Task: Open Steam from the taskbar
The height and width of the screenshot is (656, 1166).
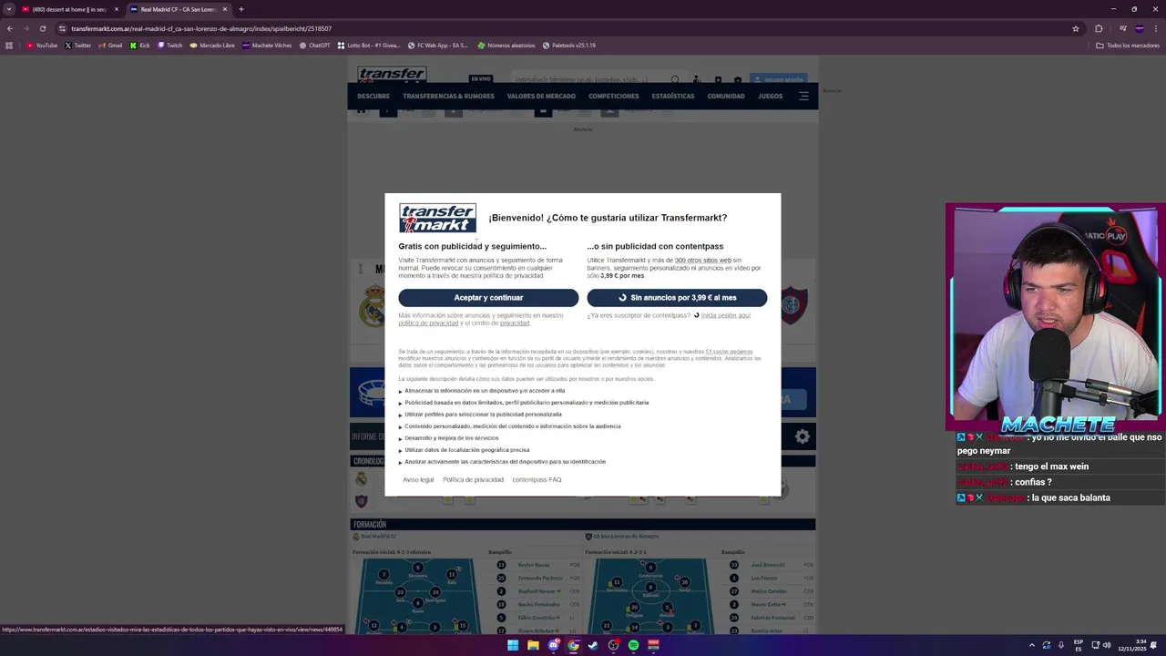Action: (x=593, y=645)
